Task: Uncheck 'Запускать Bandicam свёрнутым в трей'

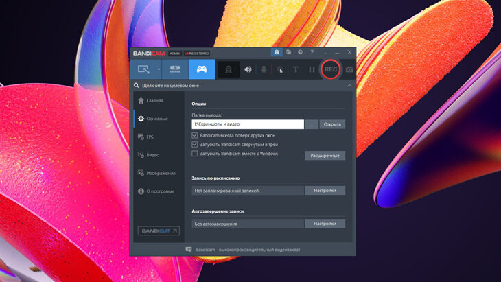Action: pos(195,145)
